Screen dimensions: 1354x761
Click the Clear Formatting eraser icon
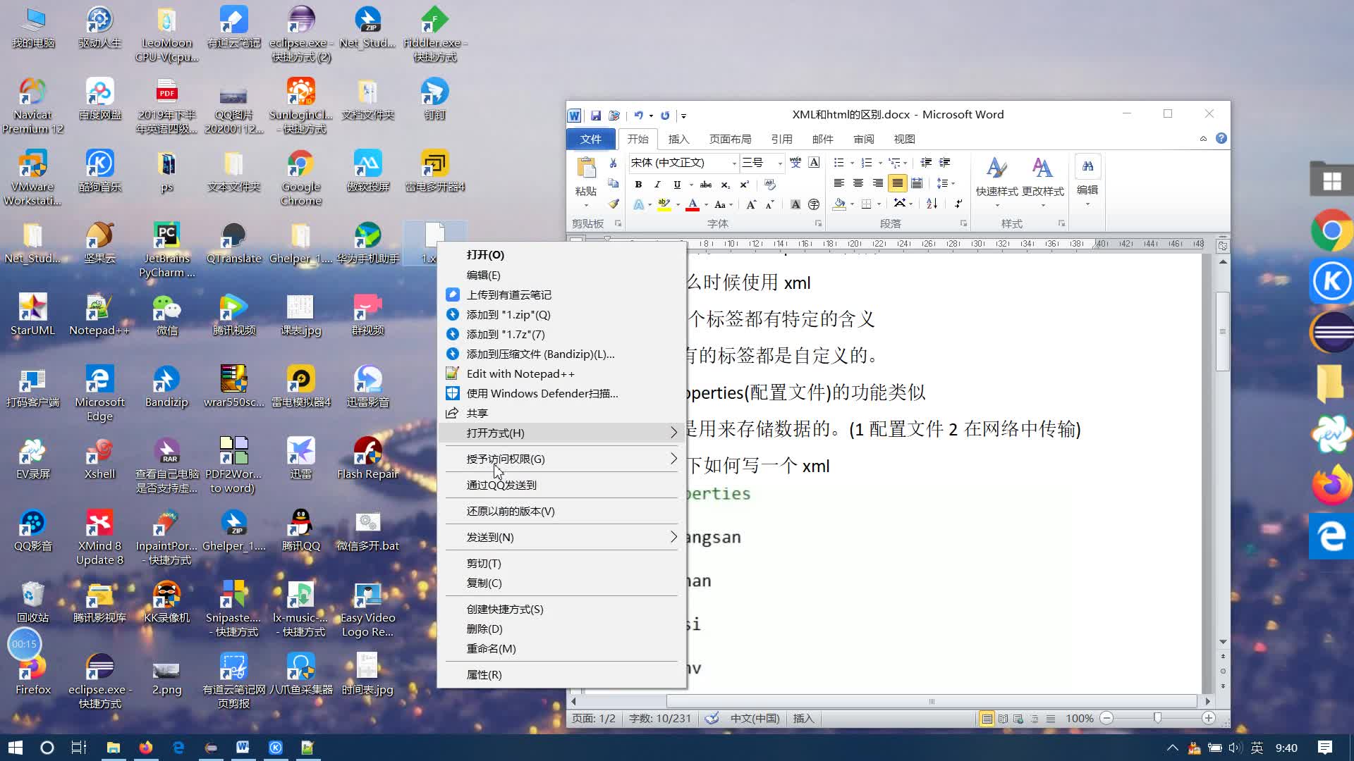770,185
